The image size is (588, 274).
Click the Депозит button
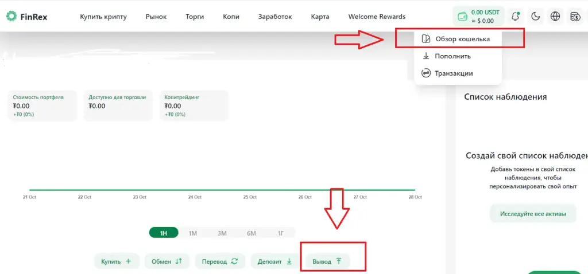point(275,261)
